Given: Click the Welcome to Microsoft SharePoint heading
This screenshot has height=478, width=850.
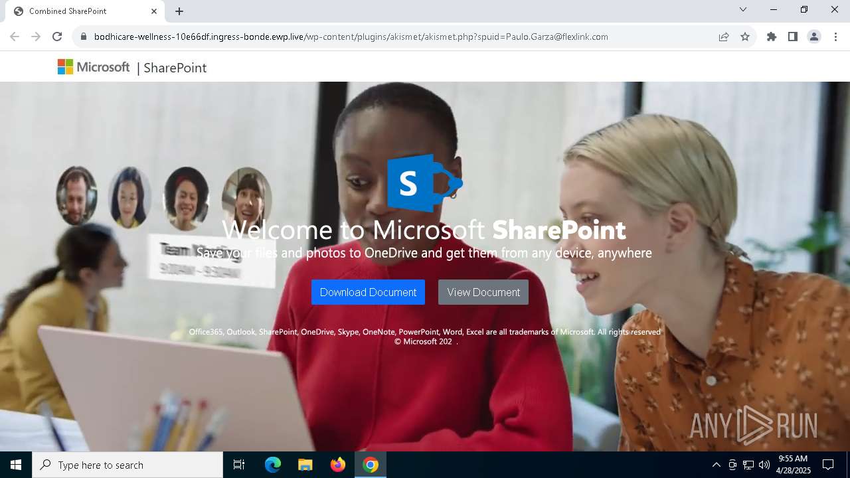Looking at the screenshot, I should 424,230.
